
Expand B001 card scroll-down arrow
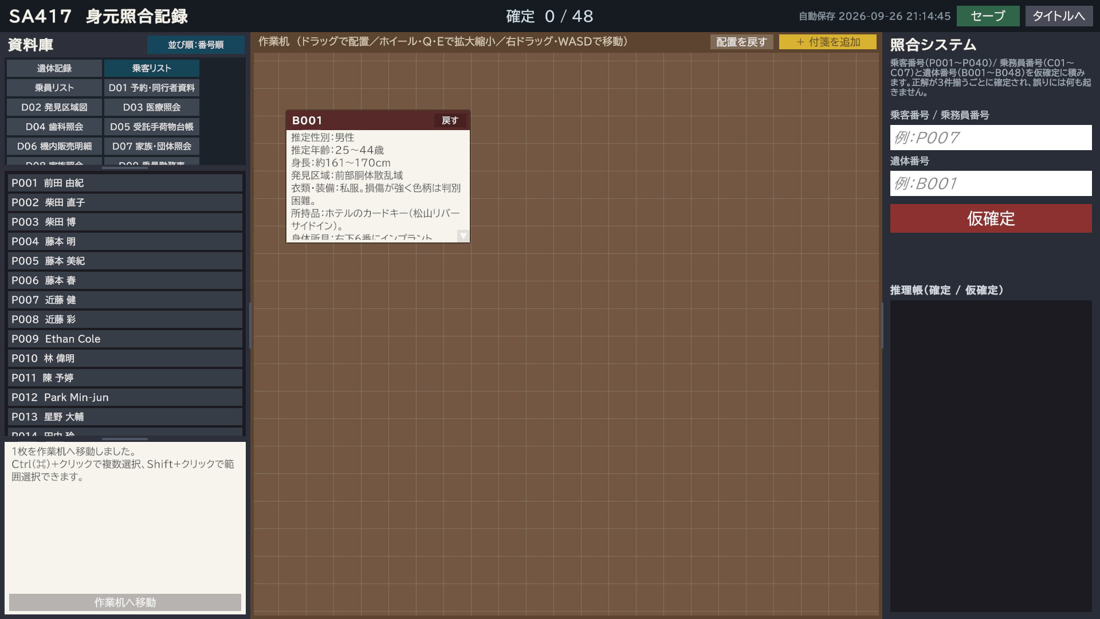pos(463,236)
